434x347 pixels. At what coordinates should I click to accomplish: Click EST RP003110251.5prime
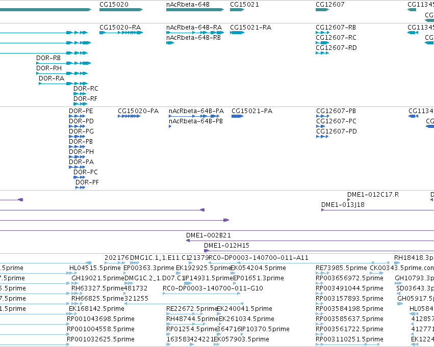(349, 339)
